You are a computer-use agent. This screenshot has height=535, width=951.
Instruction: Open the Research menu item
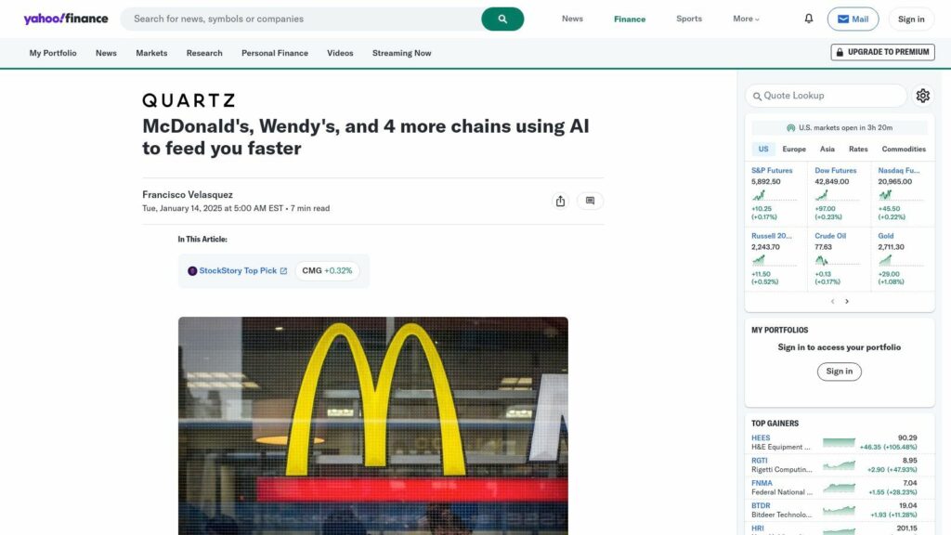[204, 53]
